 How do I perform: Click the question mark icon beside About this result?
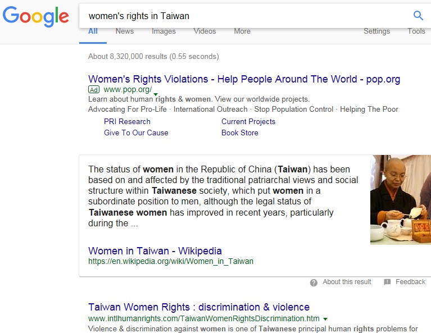click(x=314, y=282)
